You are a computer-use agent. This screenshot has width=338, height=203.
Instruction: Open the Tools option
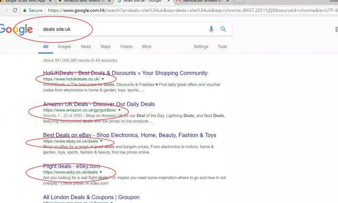pyautogui.click(x=222, y=47)
